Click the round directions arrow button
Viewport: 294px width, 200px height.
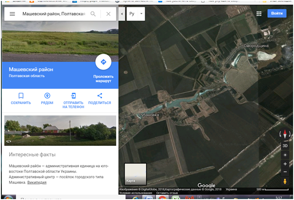point(103,62)
